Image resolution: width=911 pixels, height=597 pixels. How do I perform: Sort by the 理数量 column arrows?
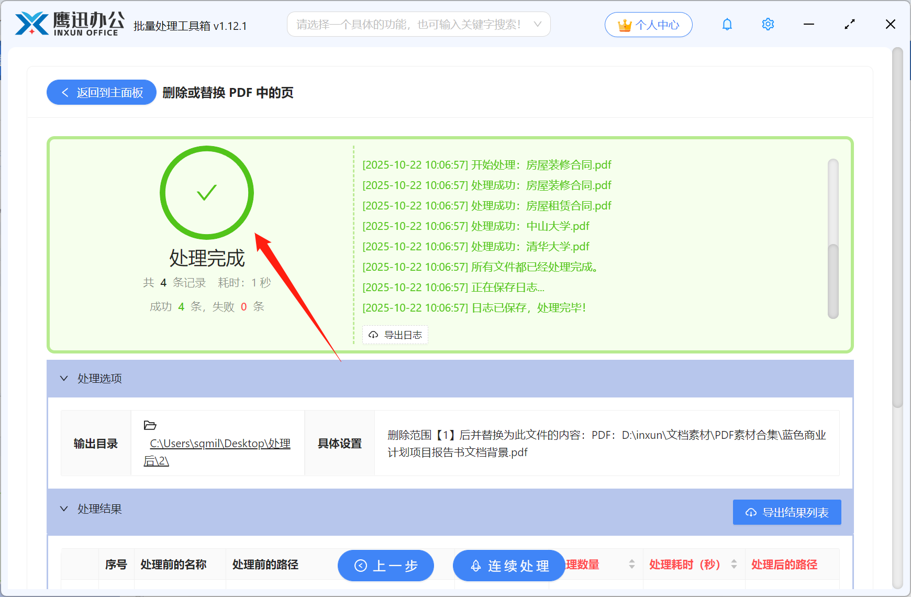pos(632,565)
